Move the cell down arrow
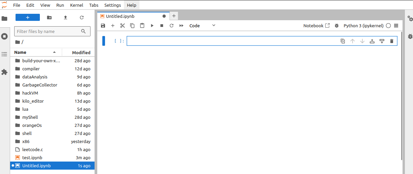This screenshot has height=174, width=413. coord(362,41)
